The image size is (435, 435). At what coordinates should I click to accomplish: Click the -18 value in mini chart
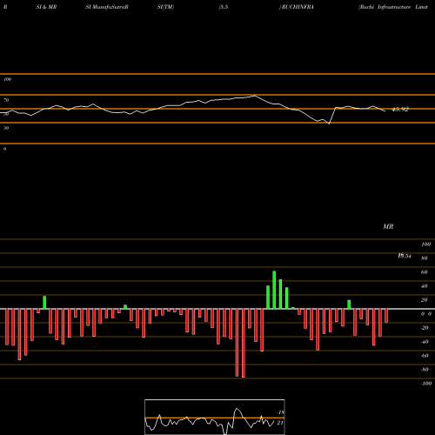[x=280, y=412]
